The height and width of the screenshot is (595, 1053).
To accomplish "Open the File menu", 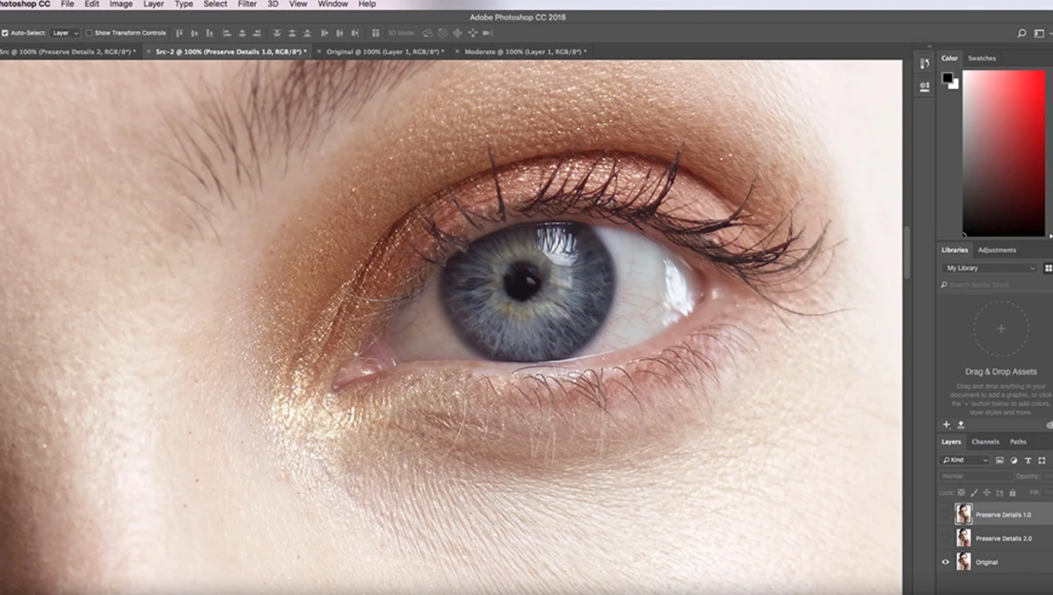I will click(x=68, y=4).
